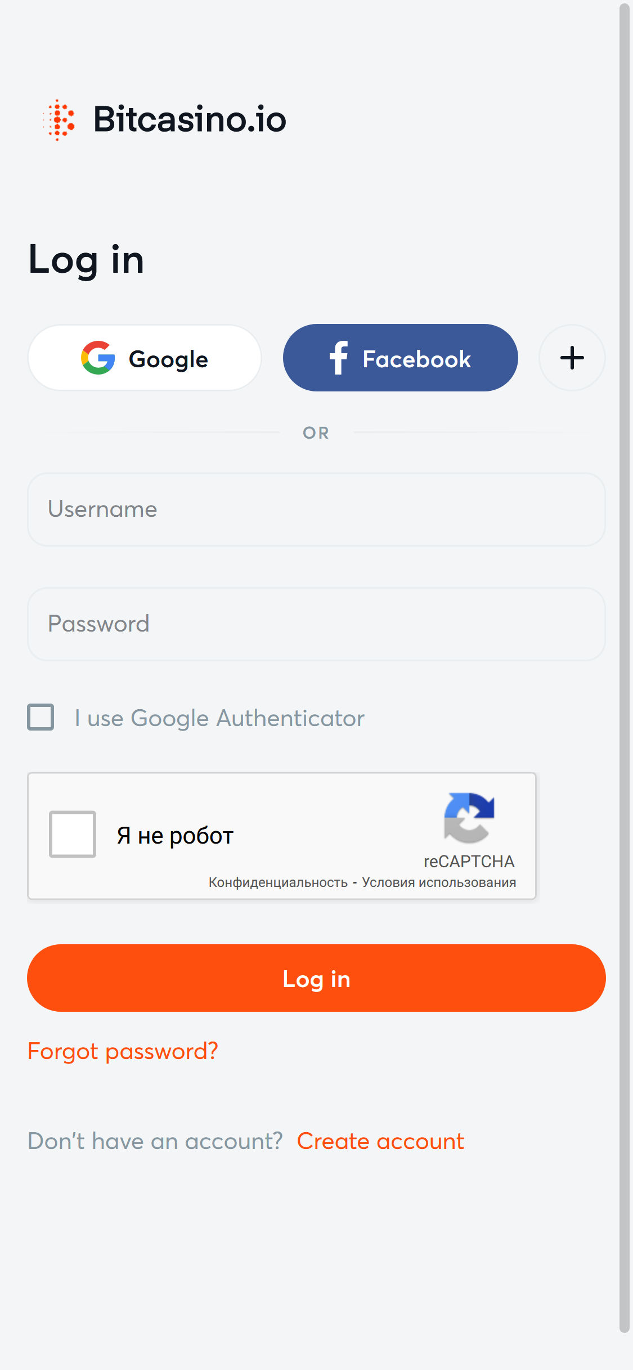Click the Google G icon

click(98, 358)
